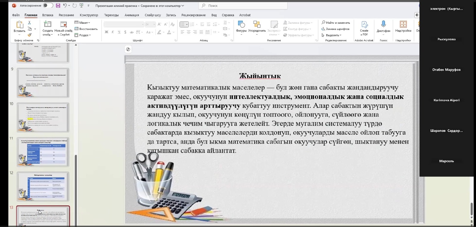Image resolution: width=476 pixels, height=227 pixels.
Task: Click the Dictophone microphone icon
Action: tap(383, 25)
